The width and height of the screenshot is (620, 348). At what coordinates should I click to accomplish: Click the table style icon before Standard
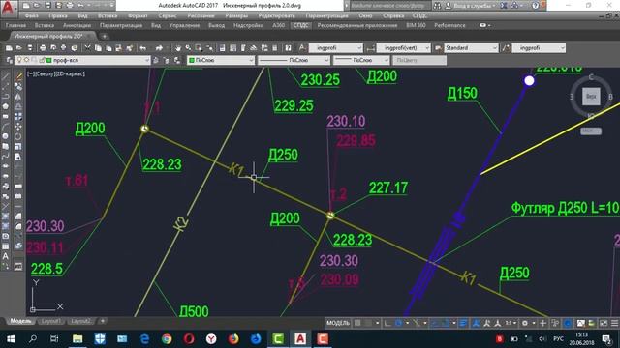(x=438, y=48)
